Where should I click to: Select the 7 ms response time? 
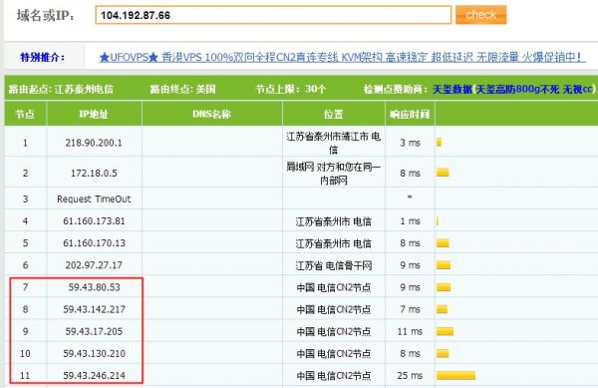pos(410,309)
